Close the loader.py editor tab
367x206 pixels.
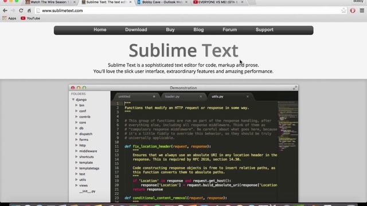tap(201, 97)
